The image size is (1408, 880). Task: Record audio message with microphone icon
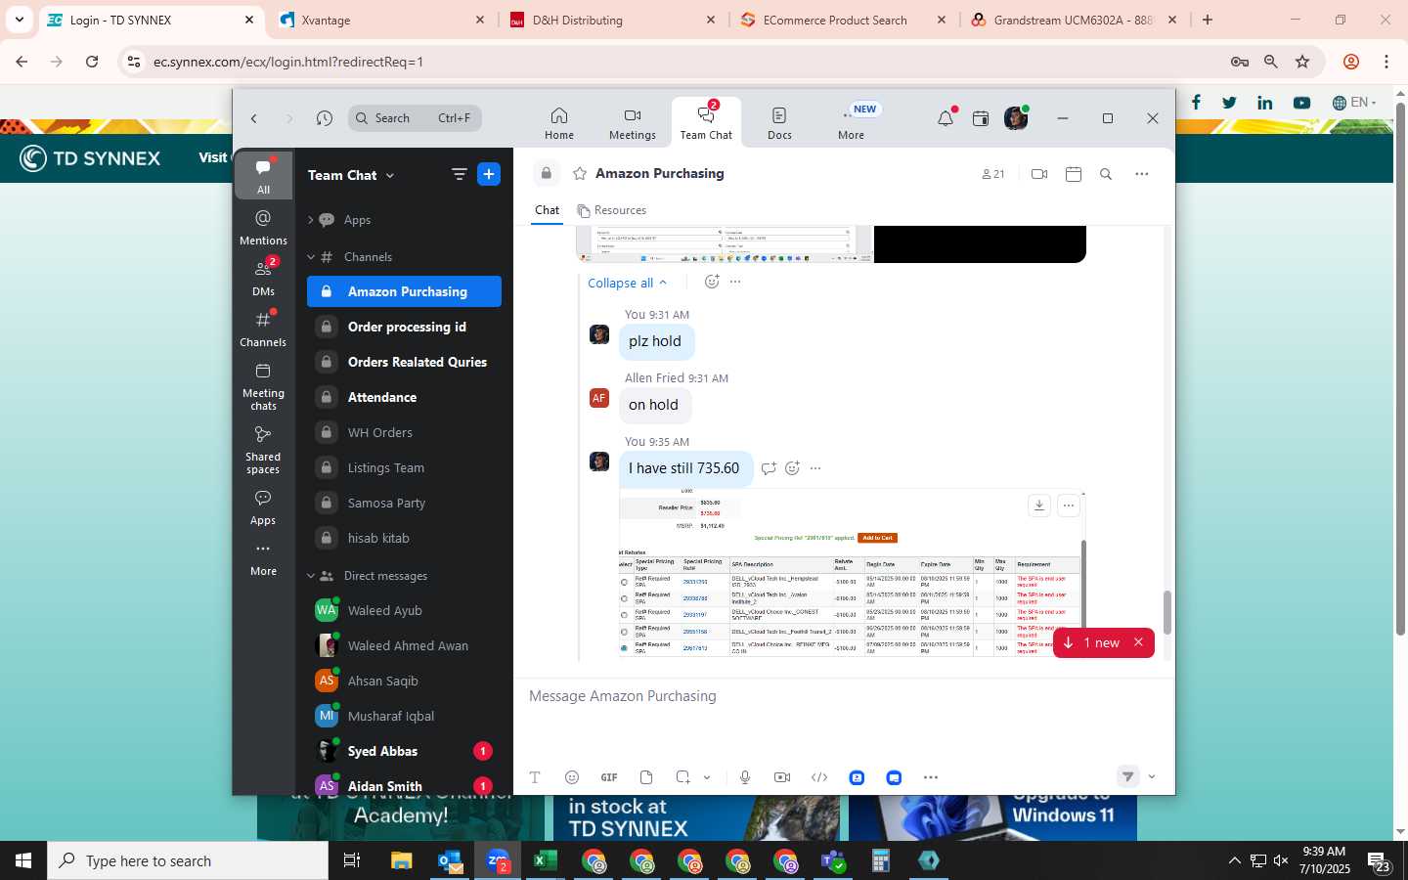pos(745,777)
